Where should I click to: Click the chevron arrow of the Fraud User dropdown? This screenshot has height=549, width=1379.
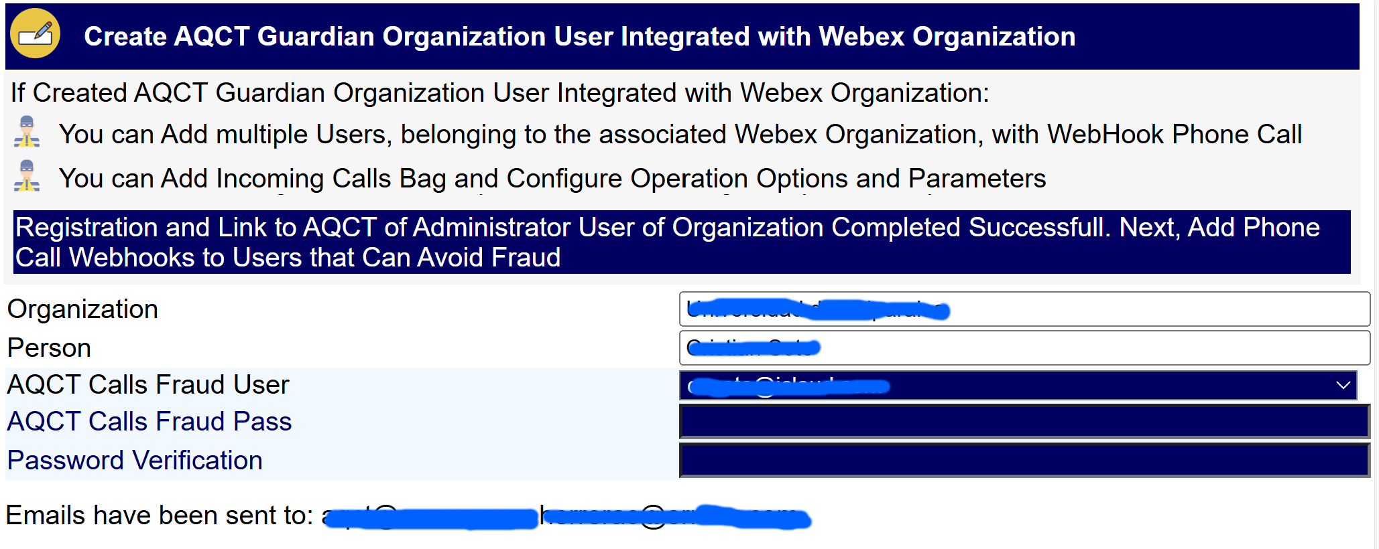point(1343,385)
